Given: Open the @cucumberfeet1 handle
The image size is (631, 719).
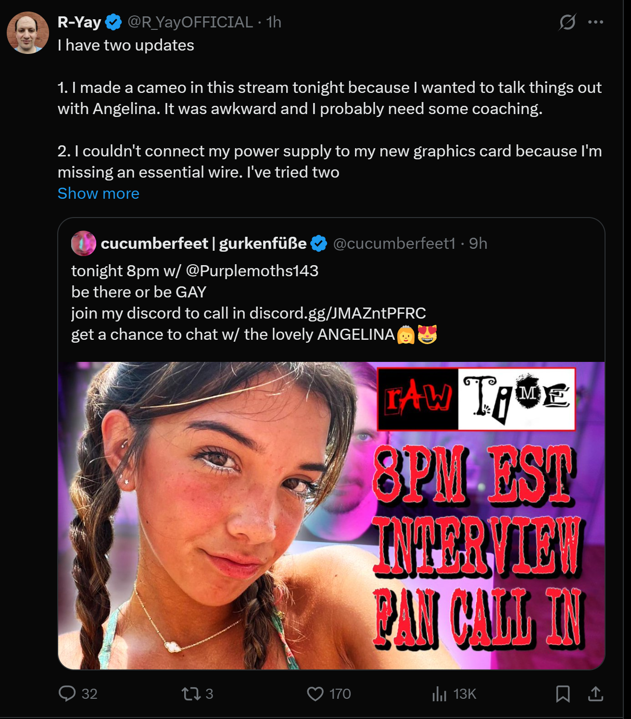Looking at the screenshot, I should click(394, 244).
